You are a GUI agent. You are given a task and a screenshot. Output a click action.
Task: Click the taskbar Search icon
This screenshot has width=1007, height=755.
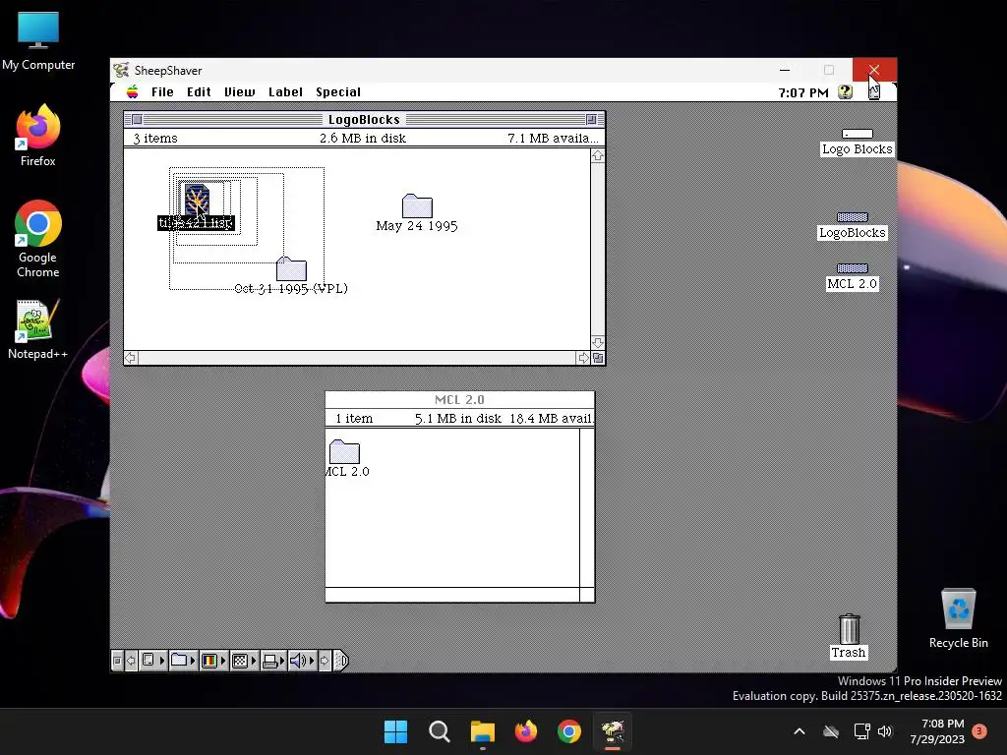(440, 731)
